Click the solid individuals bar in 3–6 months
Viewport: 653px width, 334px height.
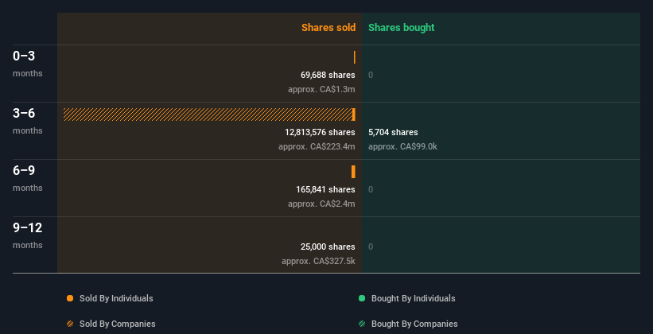(354, 115)
